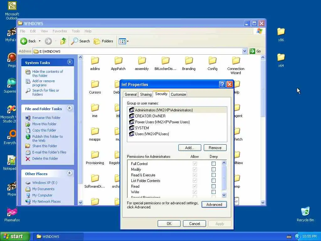The image size is (321, 241).
Task: Switch to the Customize tab
Action: click(178, 94)
